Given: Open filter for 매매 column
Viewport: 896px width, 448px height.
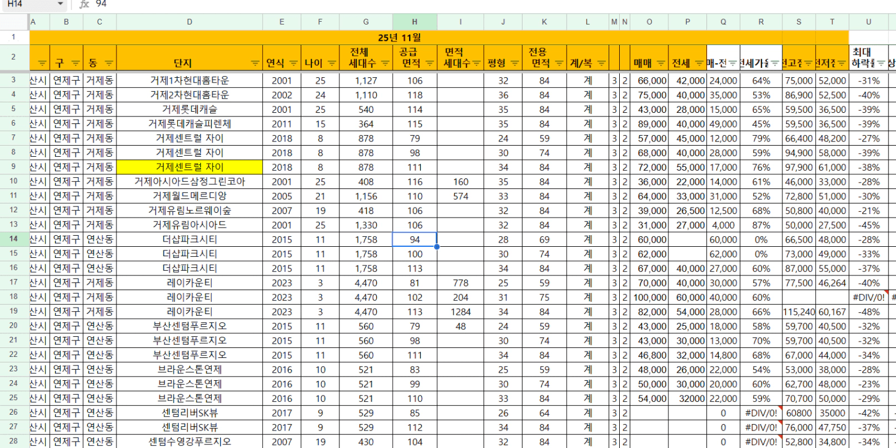Looking at the screenshot, I should click(661, 63).
